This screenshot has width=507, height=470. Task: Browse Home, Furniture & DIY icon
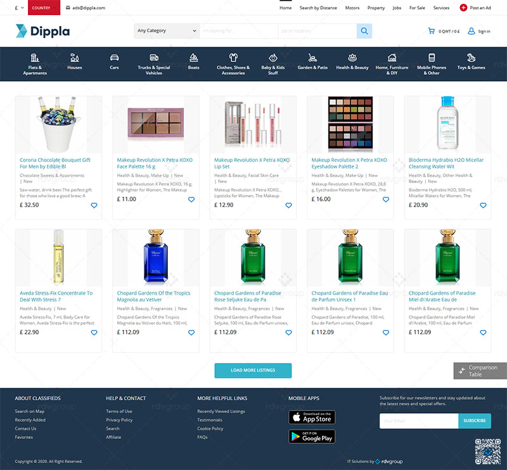(392, 58)
